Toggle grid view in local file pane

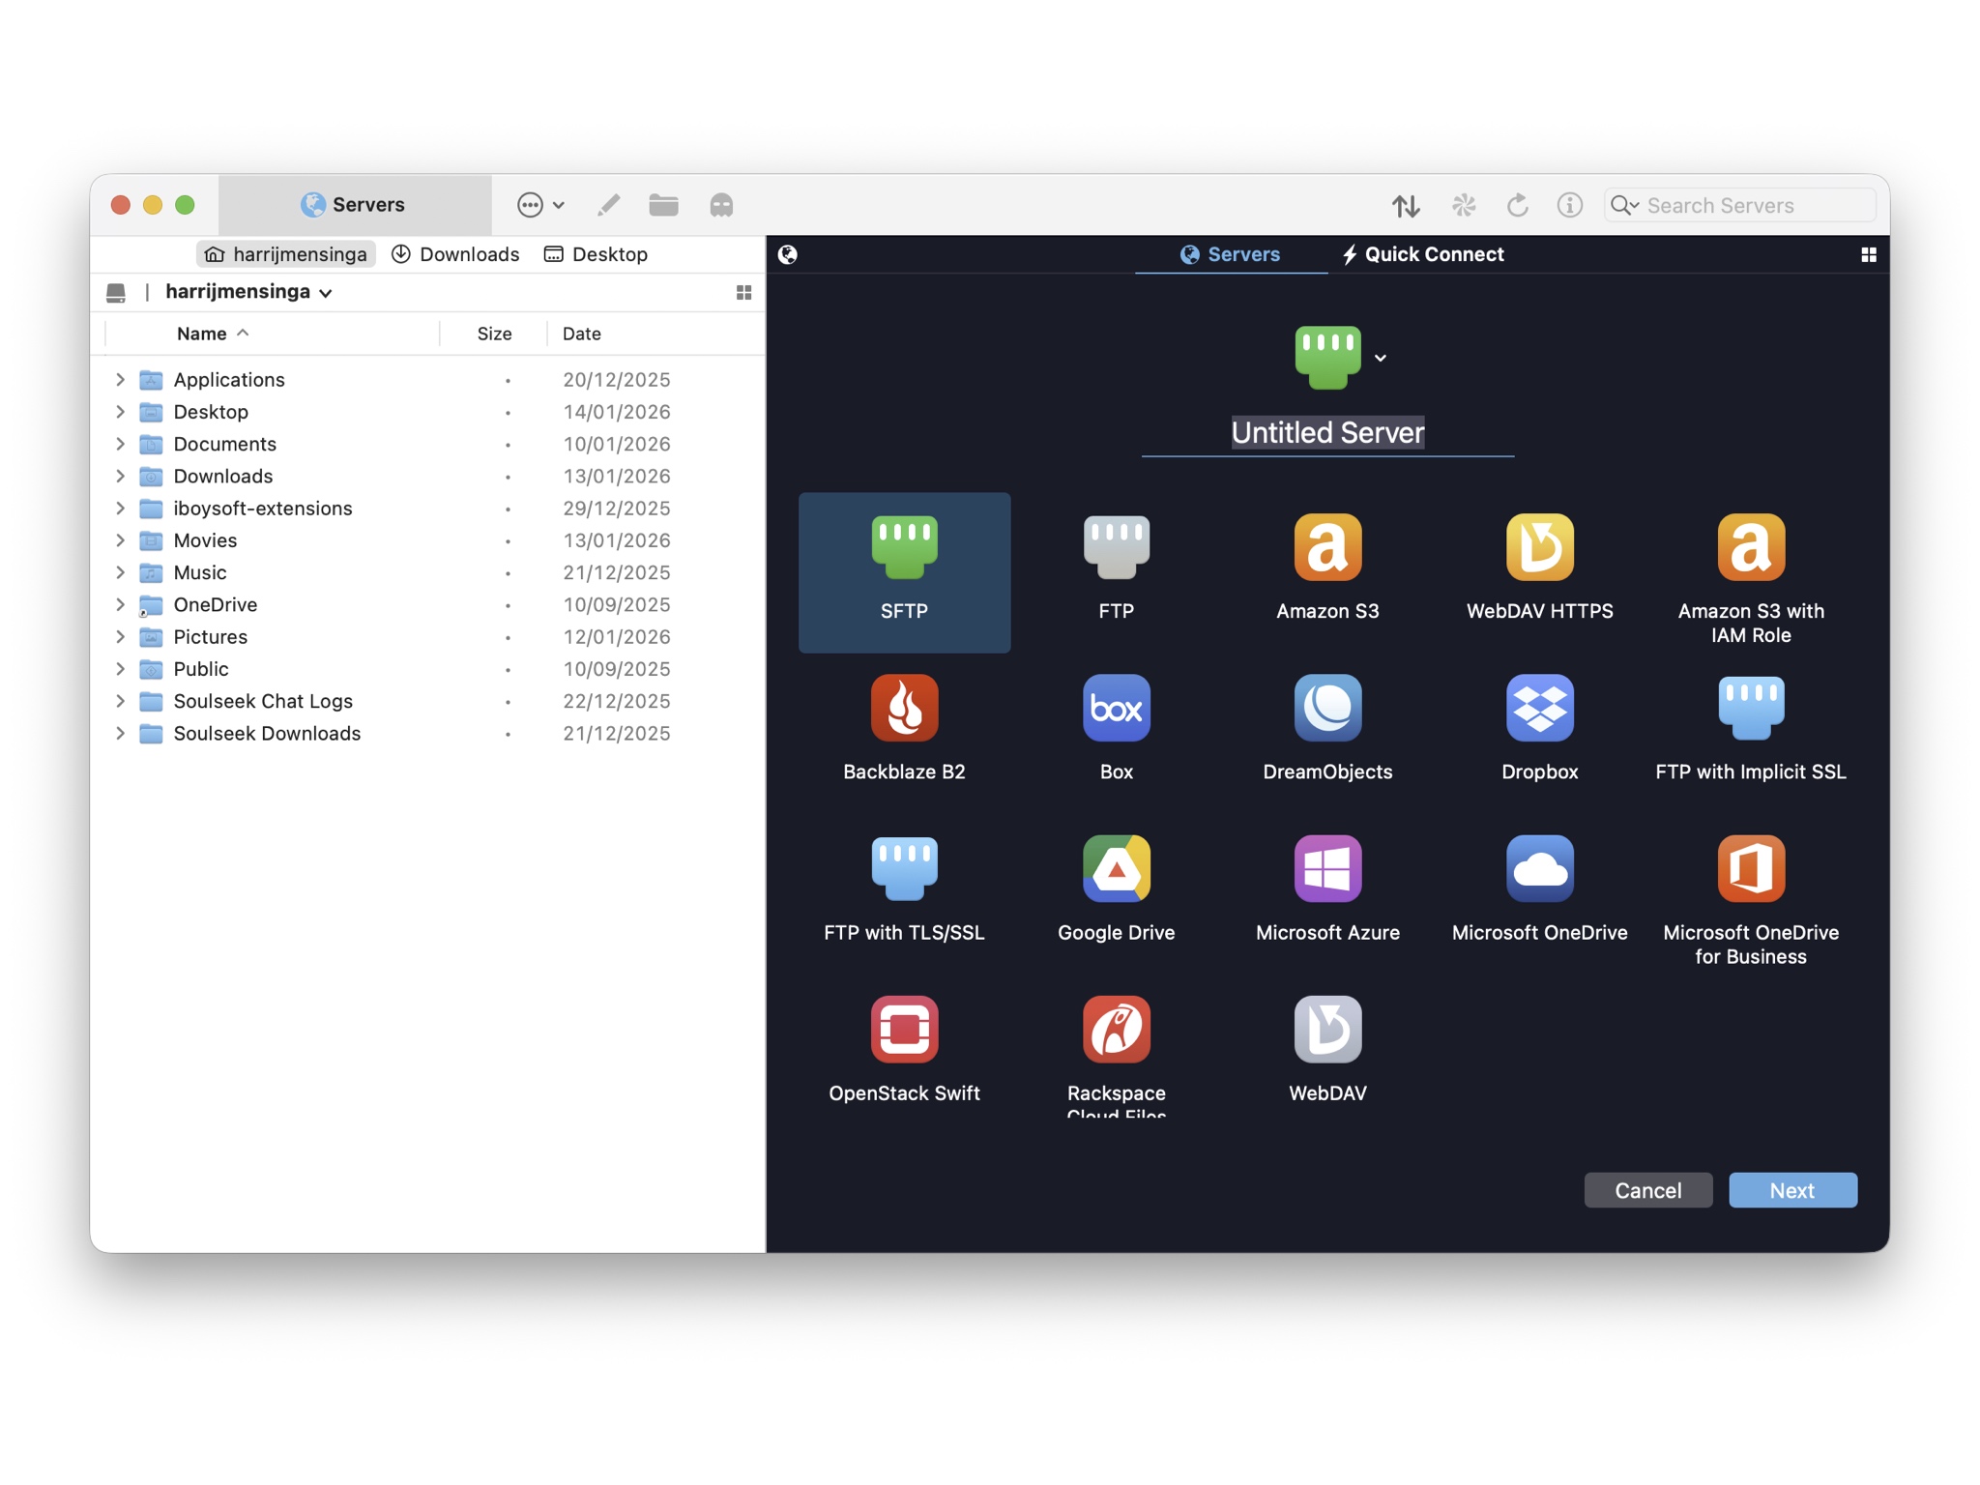[x=743, y=292]
